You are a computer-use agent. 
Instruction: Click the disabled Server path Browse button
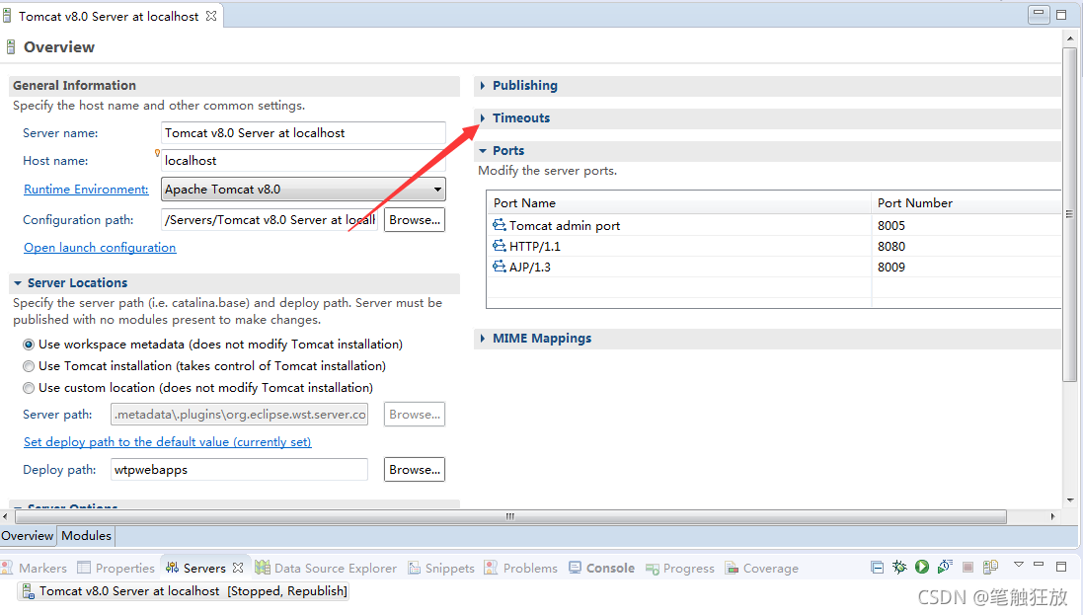pos(415,415)
